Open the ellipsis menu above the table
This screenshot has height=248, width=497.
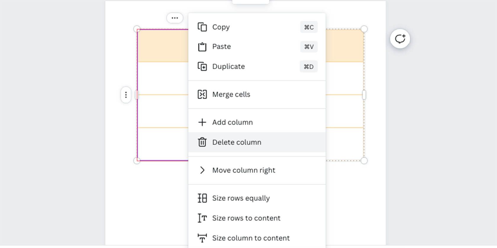175,18
